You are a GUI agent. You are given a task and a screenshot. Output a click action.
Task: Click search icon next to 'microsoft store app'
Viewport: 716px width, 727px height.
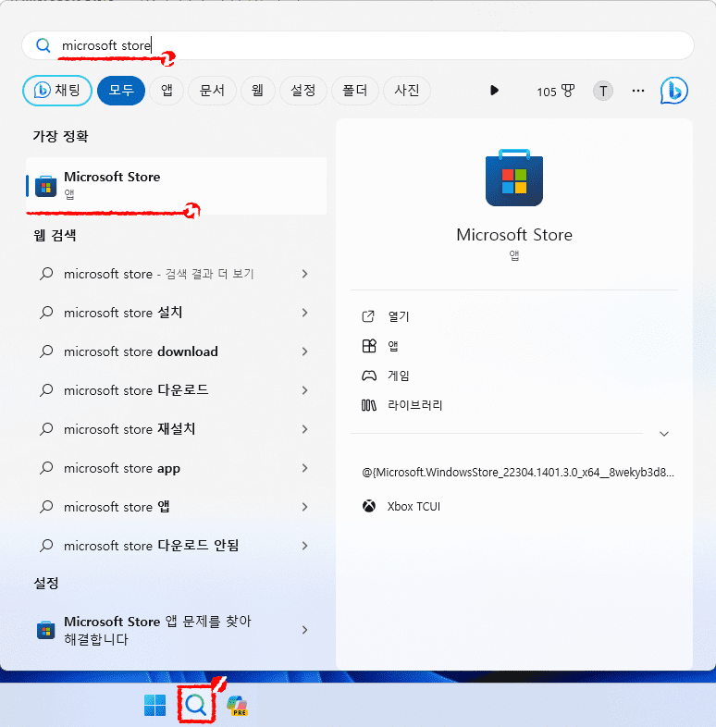[x=46, y=468]
